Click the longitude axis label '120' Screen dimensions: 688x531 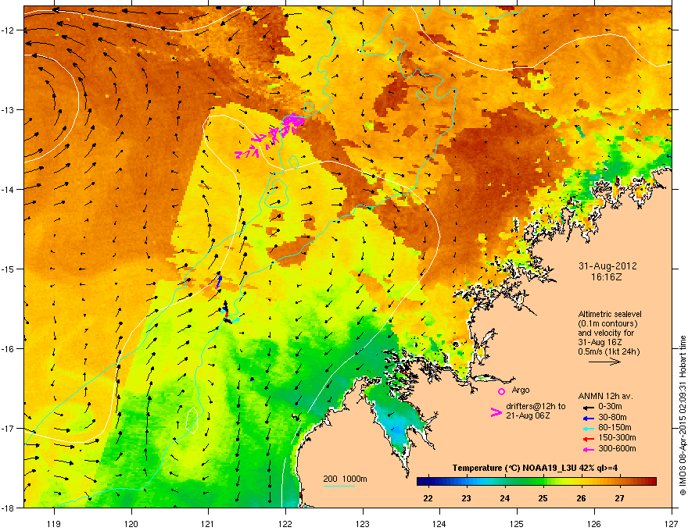click(x=131, y=524)
